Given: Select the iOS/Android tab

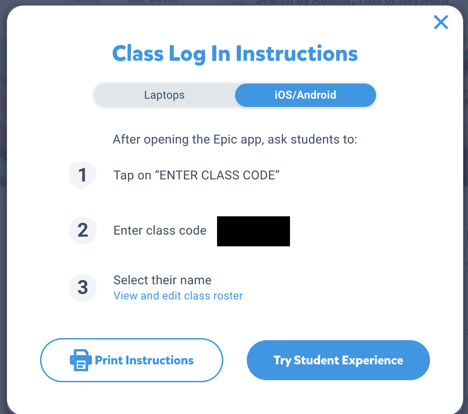Looking at the screenshot, I should tap(305, 95).
